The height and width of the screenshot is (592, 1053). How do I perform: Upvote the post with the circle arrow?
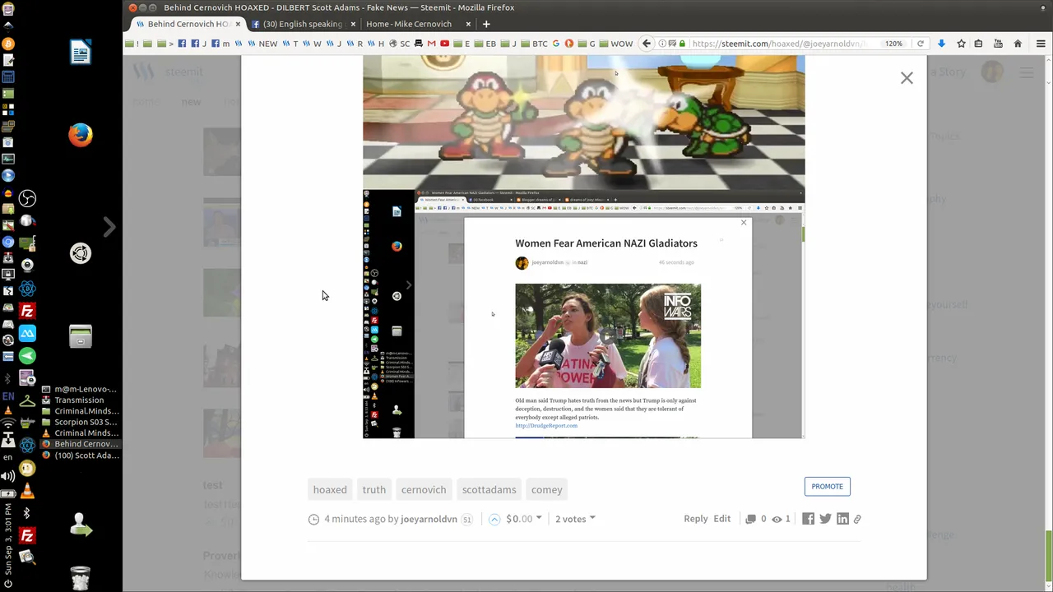coord(494,519)
